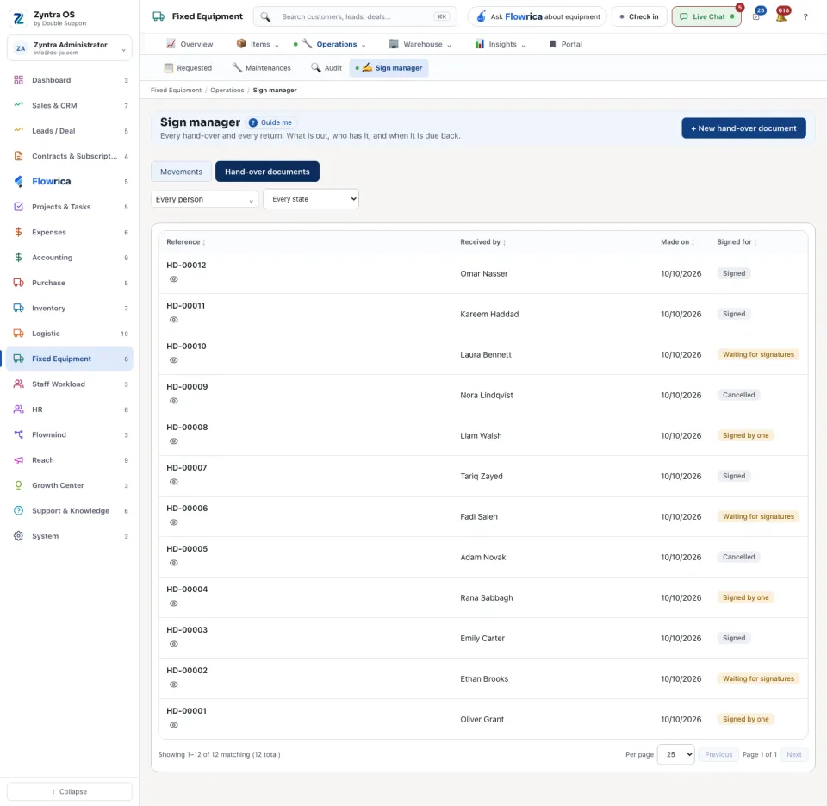This screenshot has height=806, width=827.
Task: Click the Zyntra OS logo
Action: point(18,18)
